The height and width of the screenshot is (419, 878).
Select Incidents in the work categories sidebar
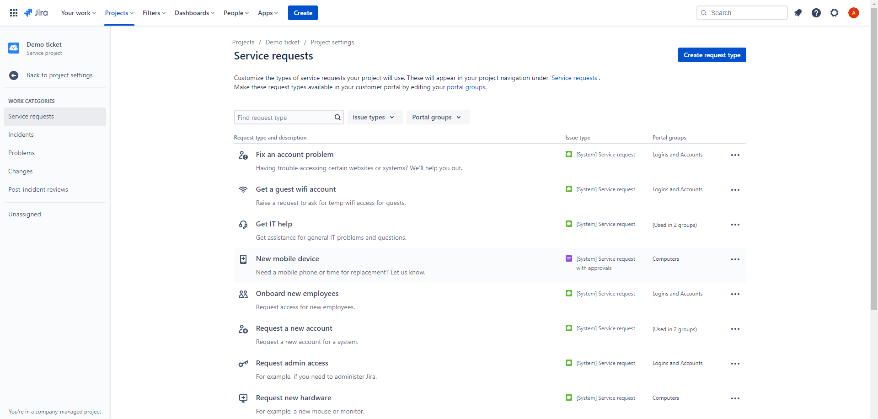pyautogui.click(x=21, y=134)
